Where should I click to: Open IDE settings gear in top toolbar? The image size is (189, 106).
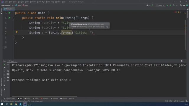pos(184,5)
